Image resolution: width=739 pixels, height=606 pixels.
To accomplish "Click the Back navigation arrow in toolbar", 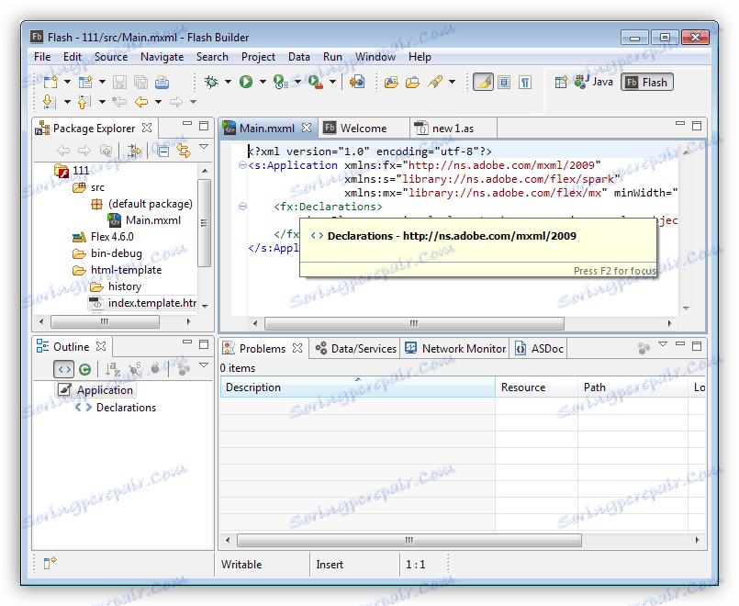I will [141, 102].
